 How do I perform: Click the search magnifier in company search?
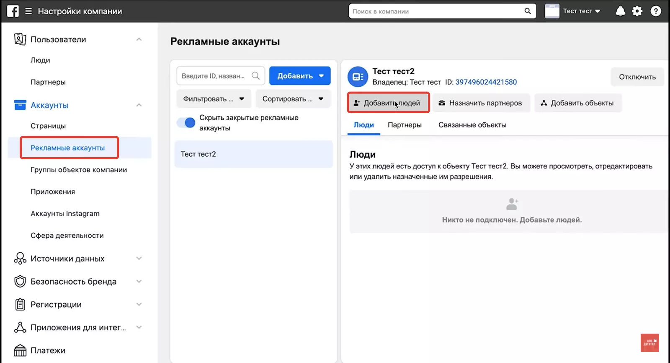pyautogui.click(x=528, y=11)
